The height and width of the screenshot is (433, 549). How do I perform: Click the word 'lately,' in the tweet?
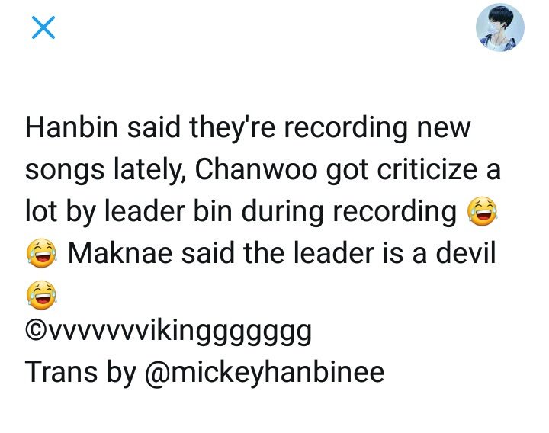[149, 170]
